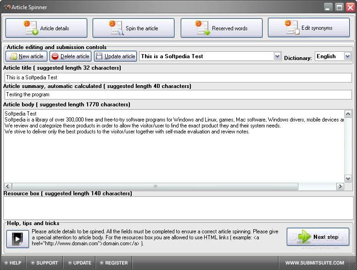Click the article body scroll-down arrow
Screen dimensions: 357x270
click(348, 179)
